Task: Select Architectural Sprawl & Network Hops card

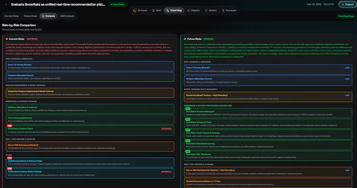Action: click(90, 163)
